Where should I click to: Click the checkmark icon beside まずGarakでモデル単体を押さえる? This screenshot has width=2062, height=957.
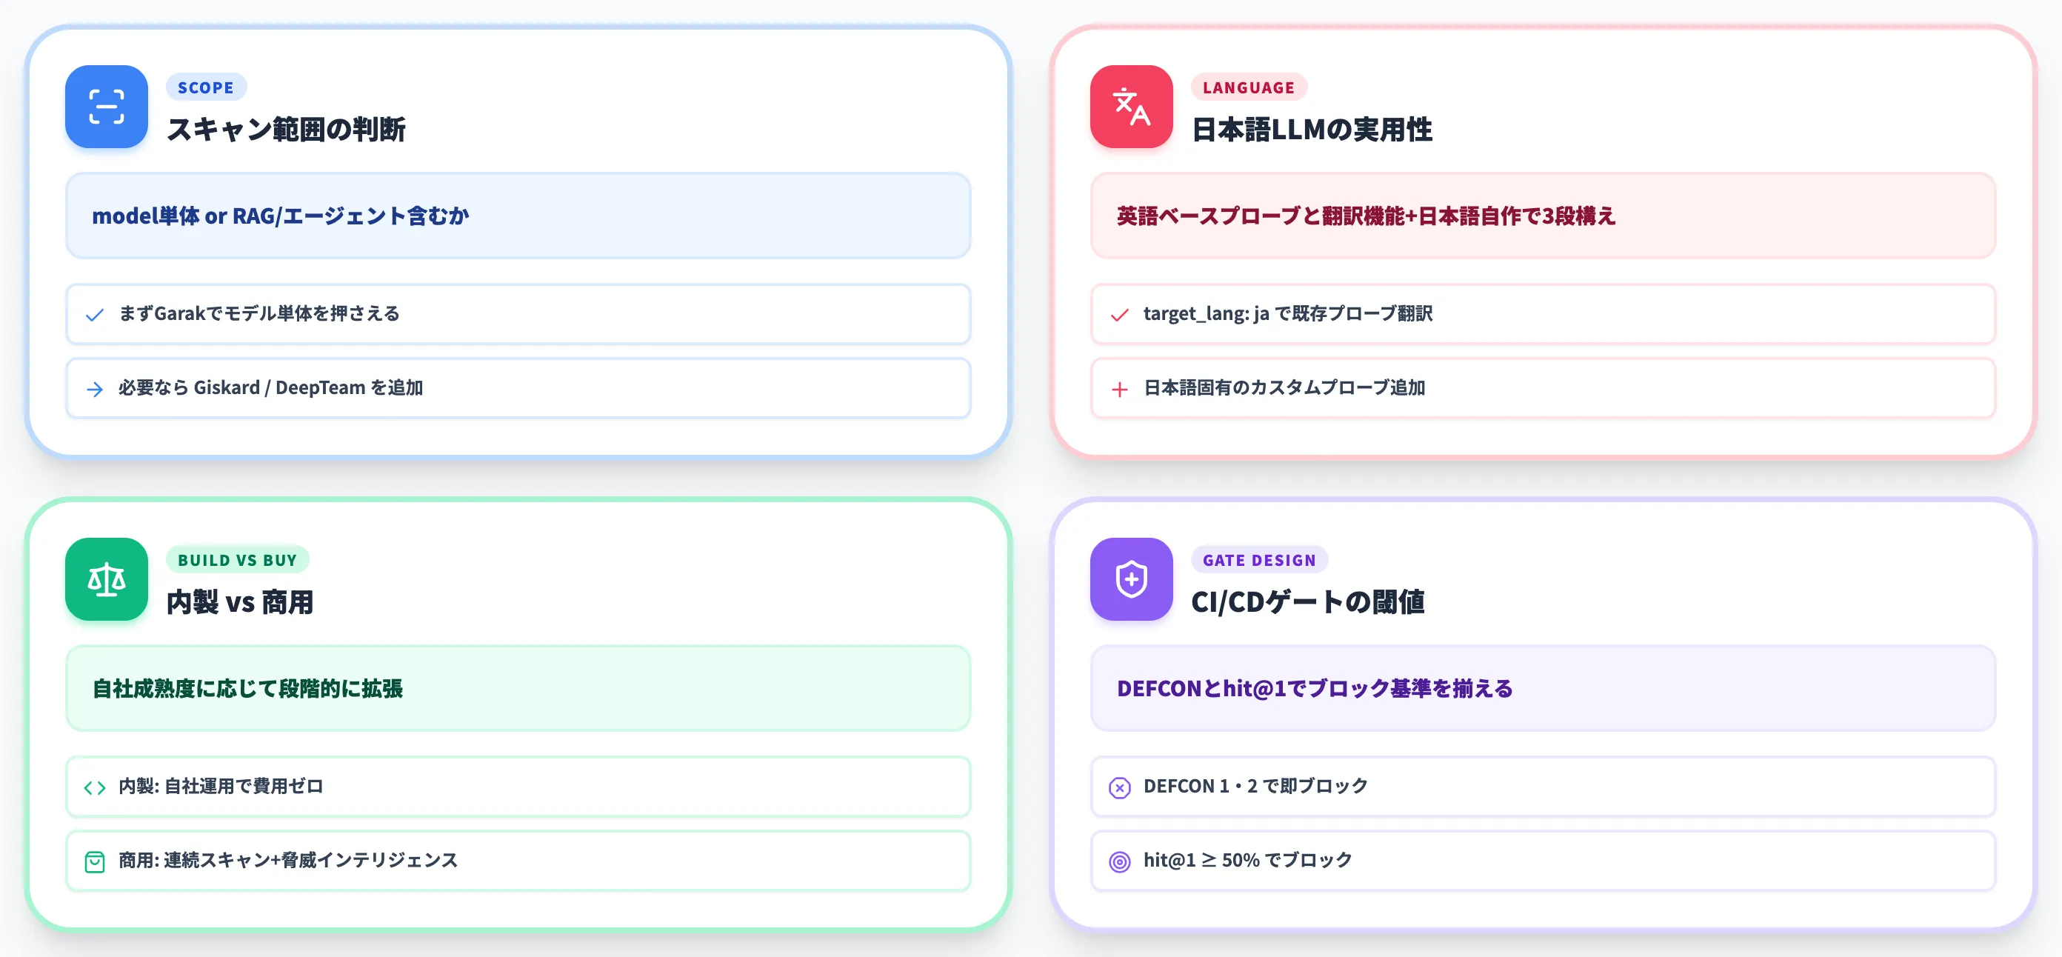coord(95,315)
